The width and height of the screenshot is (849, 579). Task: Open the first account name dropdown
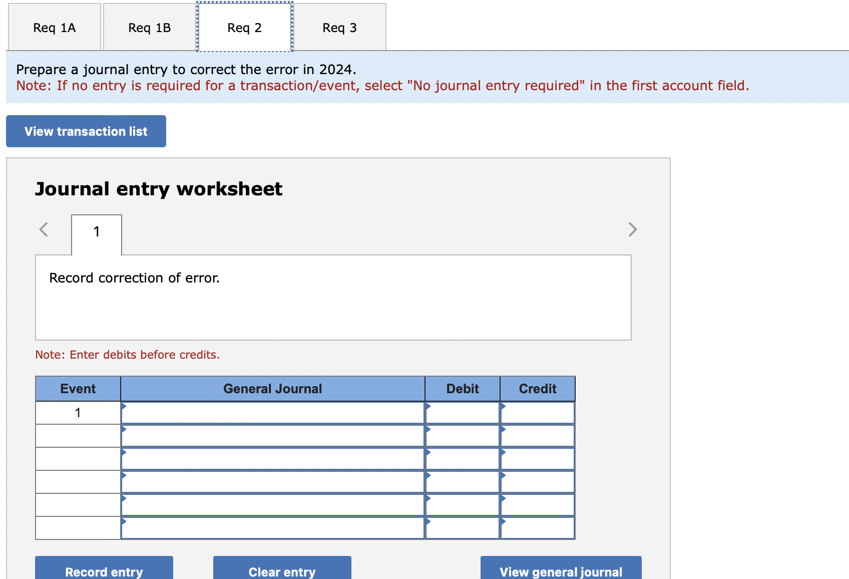[272, 412]
